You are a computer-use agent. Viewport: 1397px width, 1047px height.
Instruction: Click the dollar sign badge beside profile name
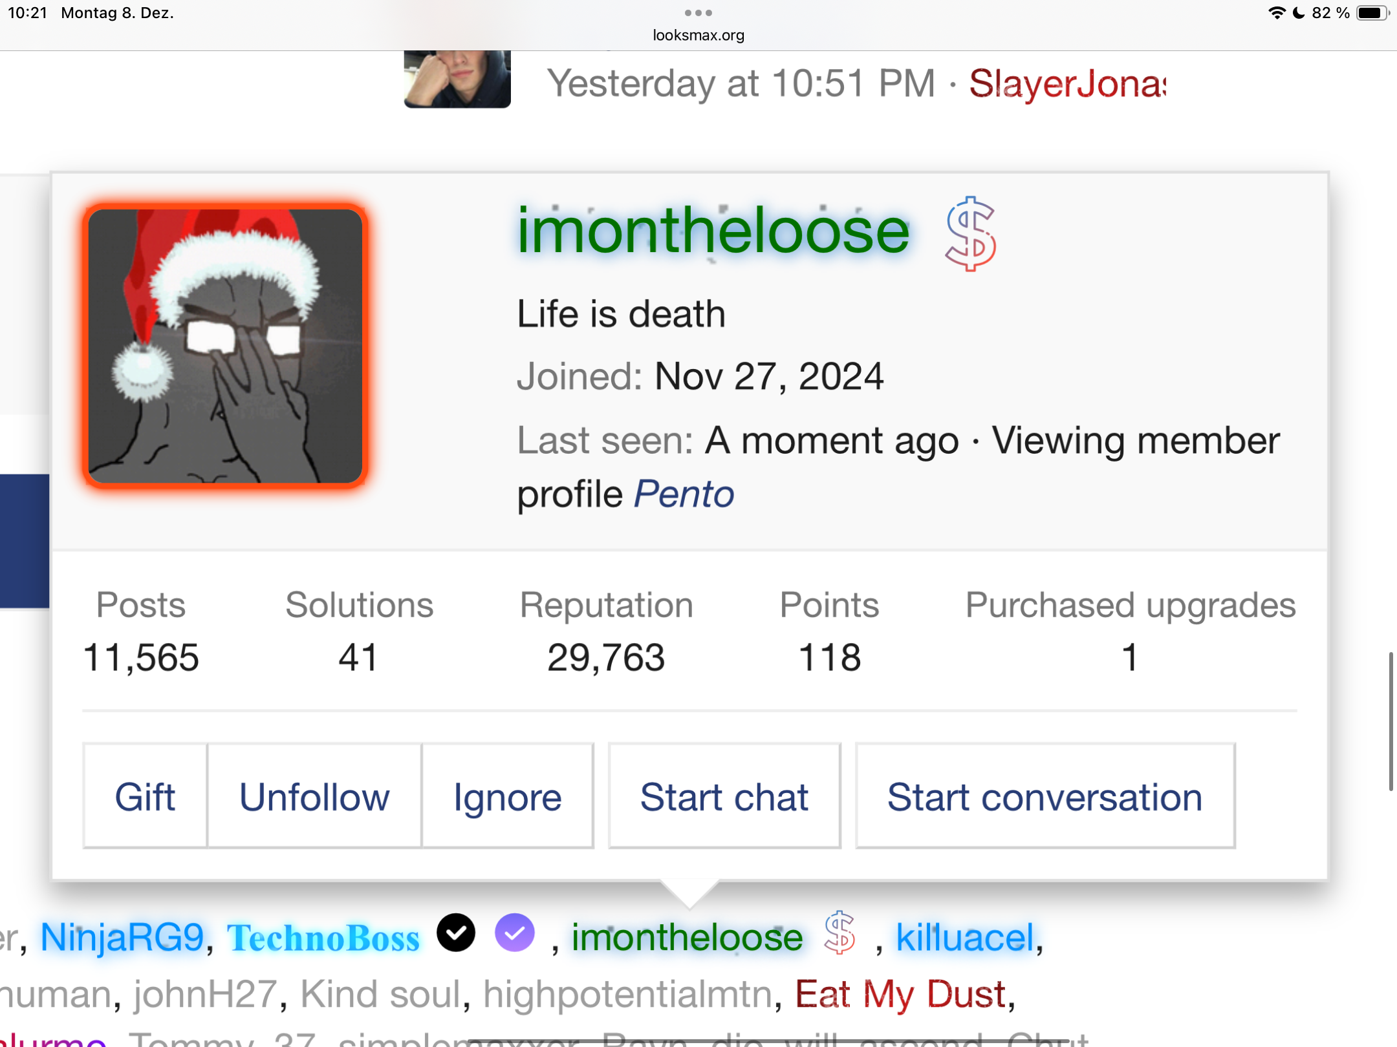[970, 233]
